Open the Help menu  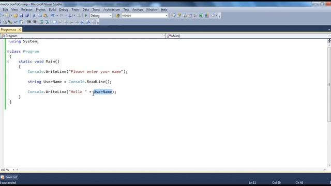coord(164,10)
